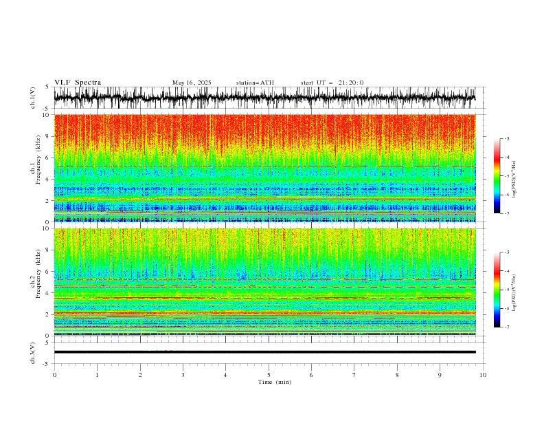Click time axis tick label 3
This screenshot has width=544, height=421.
pos(183,375)
